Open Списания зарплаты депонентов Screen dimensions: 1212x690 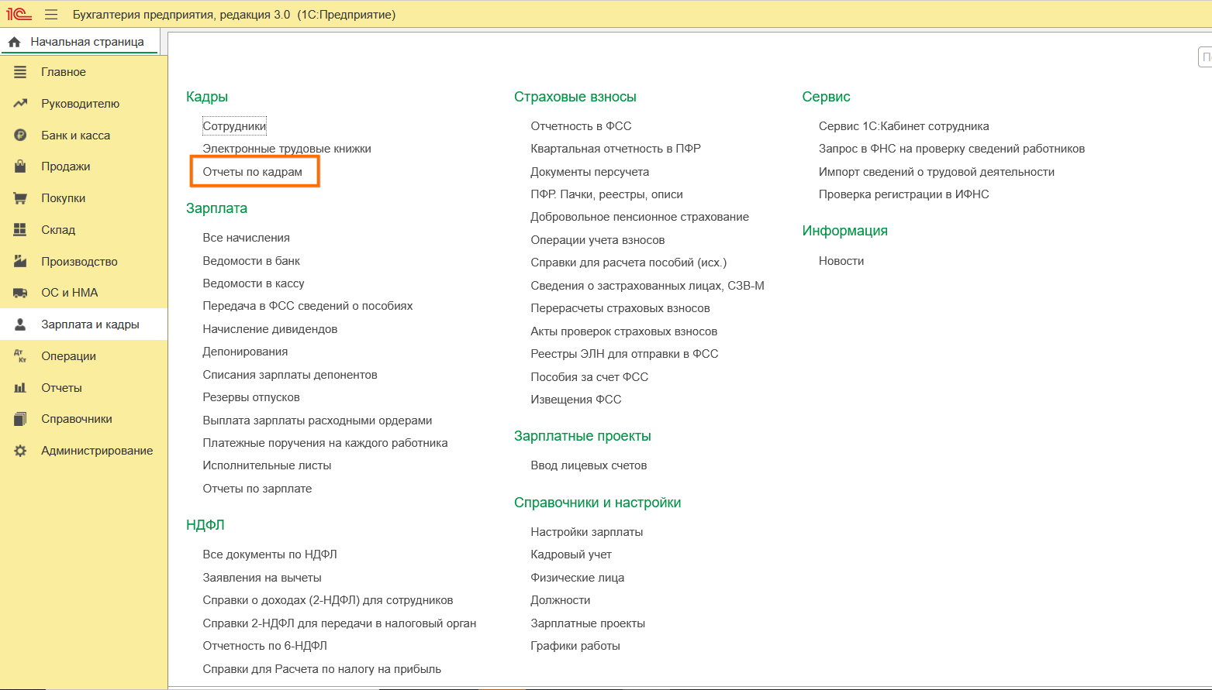tap(290, 375)
